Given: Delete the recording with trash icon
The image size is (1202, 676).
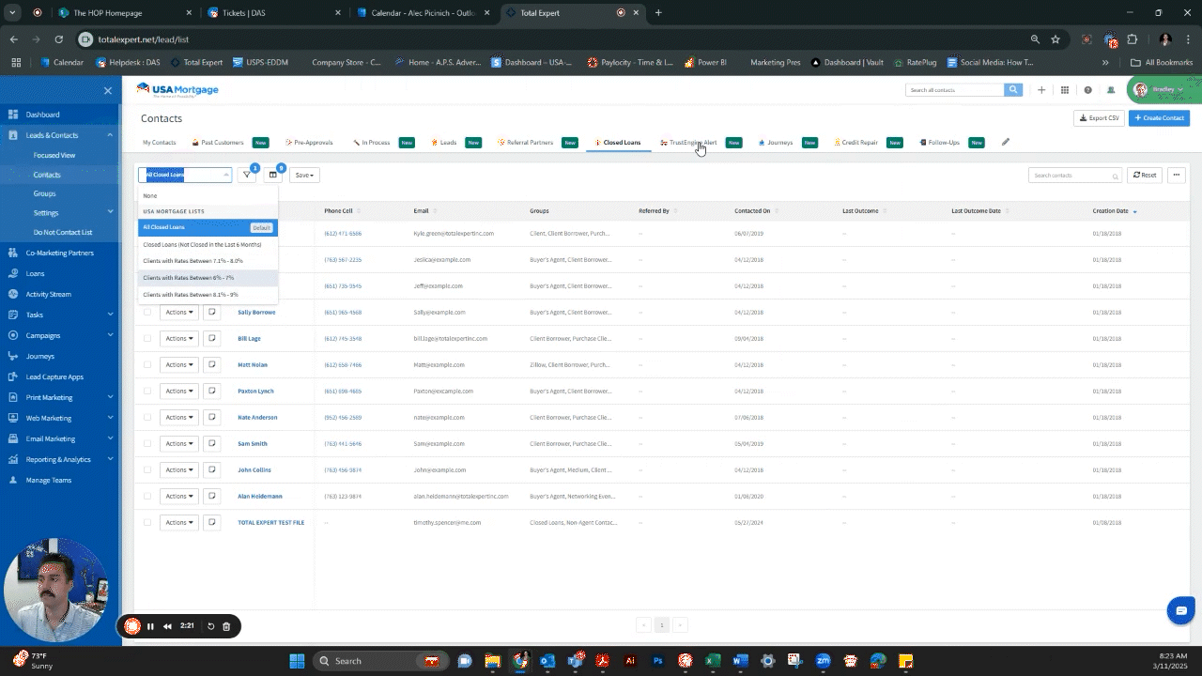Looking at the screenshot, I should click(226, 626).
